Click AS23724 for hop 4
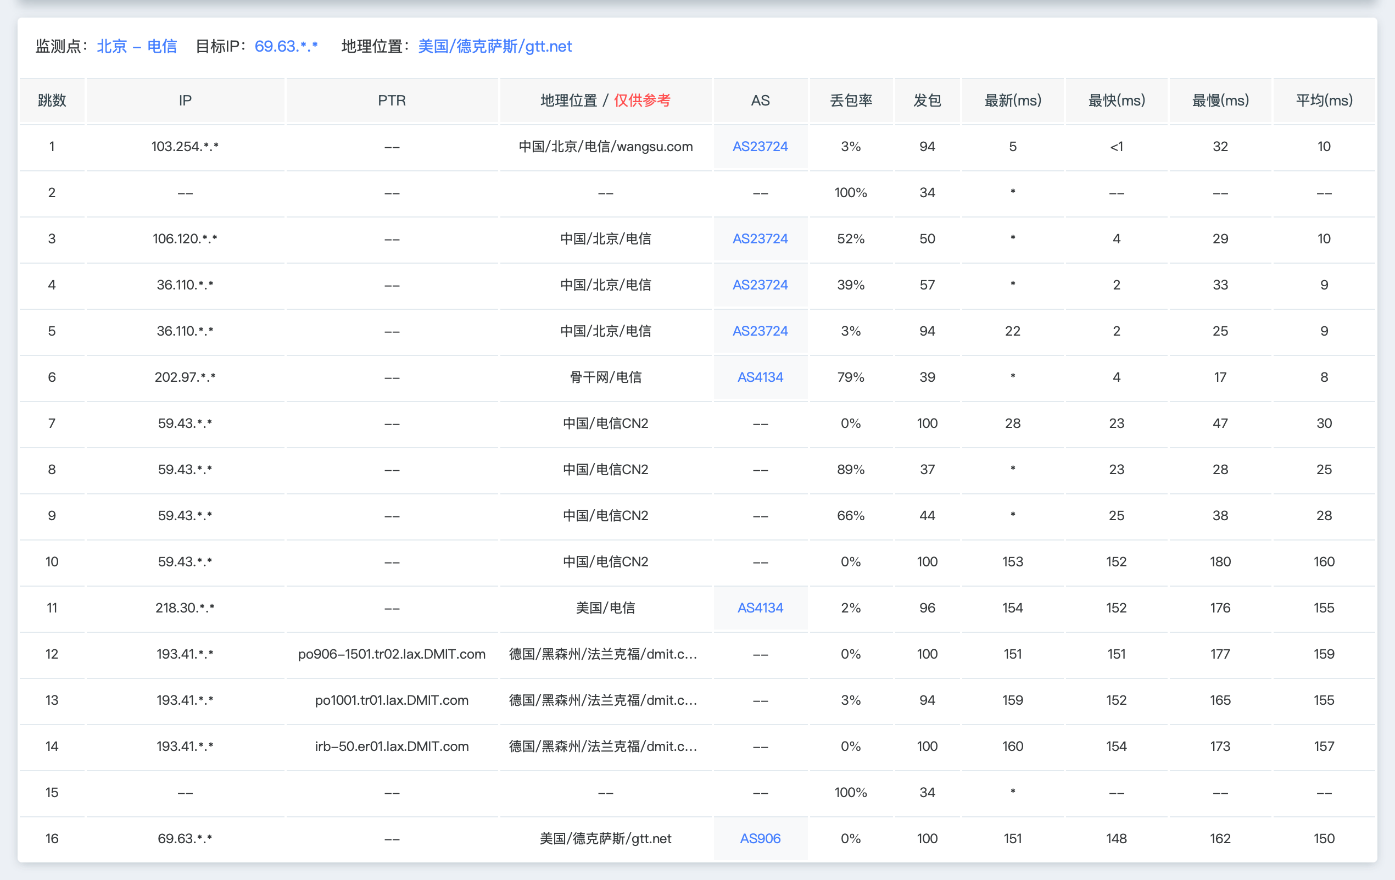Viewport: 1395px width, 880px height. [760, 285]
